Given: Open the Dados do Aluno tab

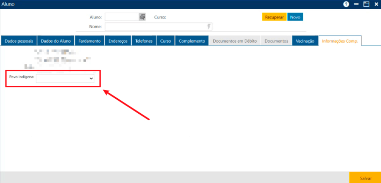Looking at the screenshot, I should (56, 41).
